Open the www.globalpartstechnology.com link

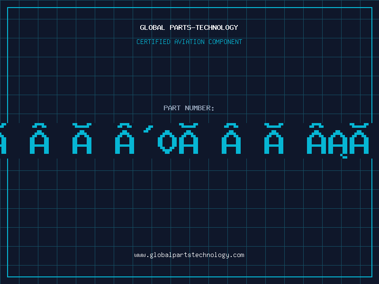click(x=189, y=255)
